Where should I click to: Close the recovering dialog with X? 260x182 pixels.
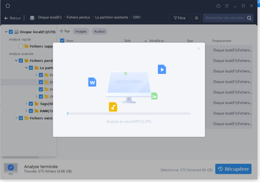tap(199, 48)
